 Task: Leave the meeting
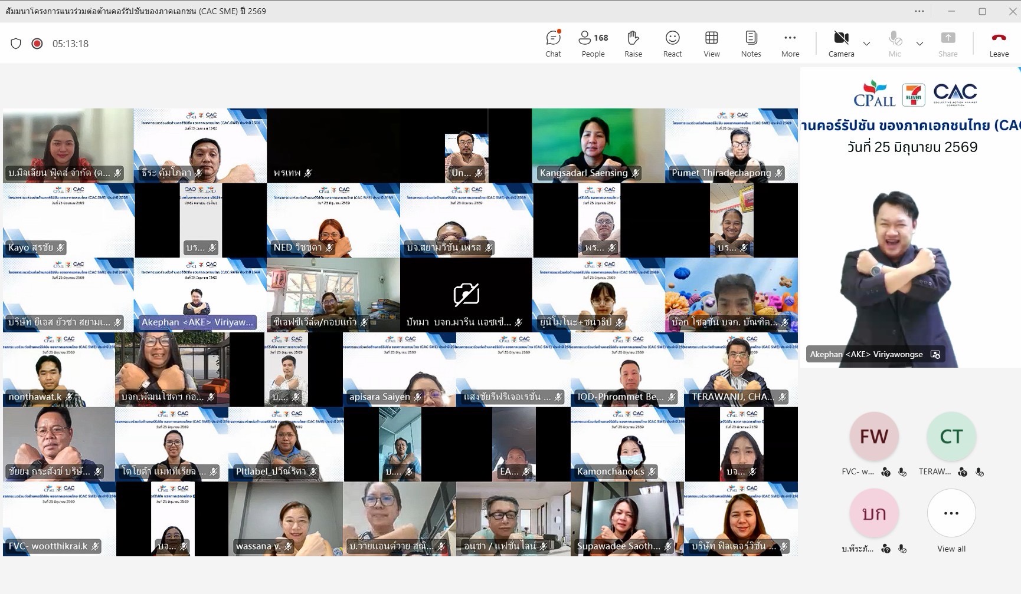(999, 44)
